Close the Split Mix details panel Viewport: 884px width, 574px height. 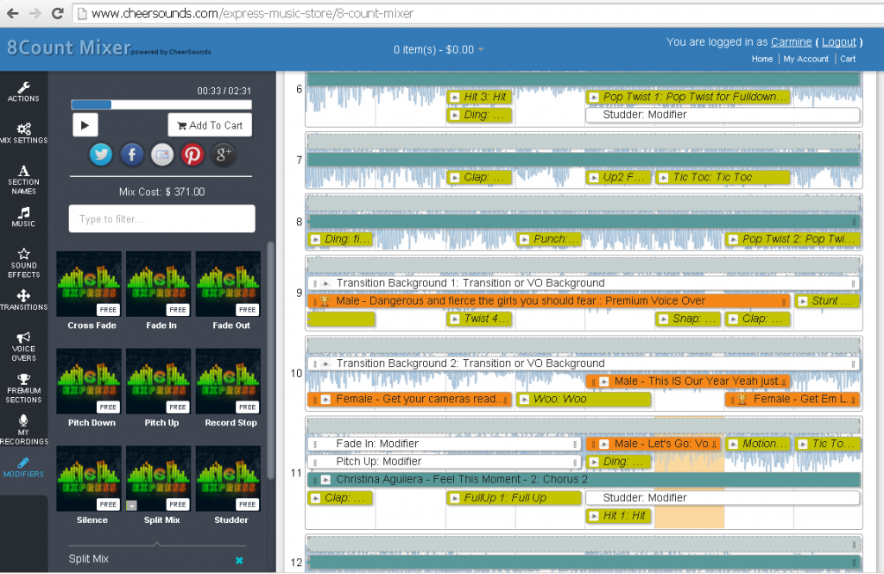coord(239,560)
